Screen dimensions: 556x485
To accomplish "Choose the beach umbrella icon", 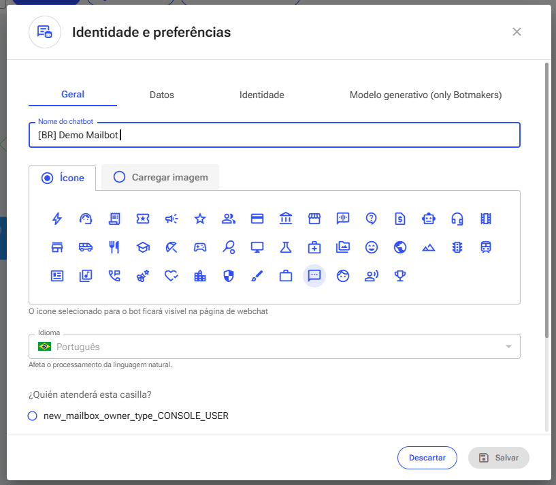I will [171, 247].
